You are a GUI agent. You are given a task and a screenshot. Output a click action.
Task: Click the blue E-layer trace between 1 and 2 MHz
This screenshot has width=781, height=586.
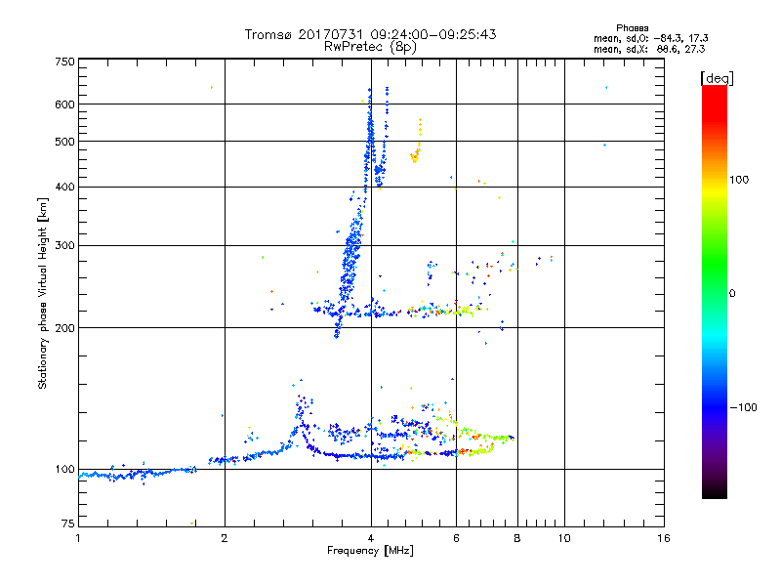(x=137, y=474)
